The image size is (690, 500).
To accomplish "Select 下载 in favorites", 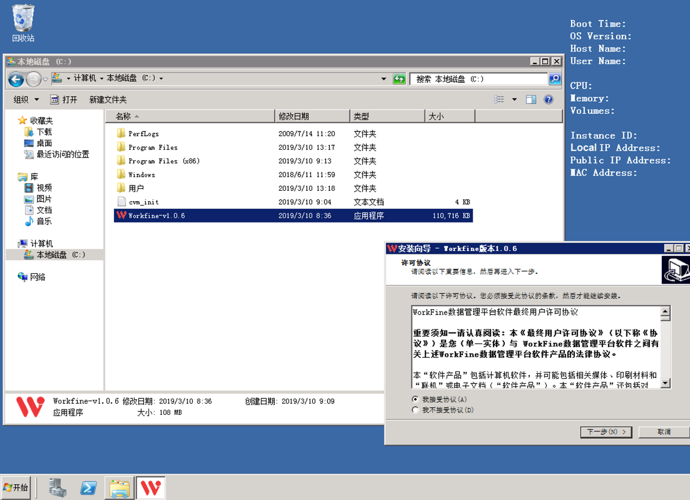I will pos(38,132).
